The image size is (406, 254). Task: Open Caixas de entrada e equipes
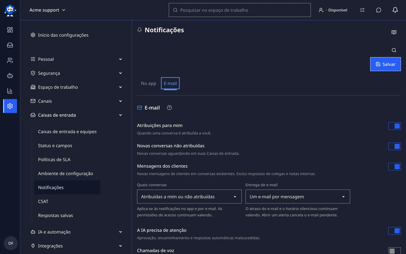tap(67, 132)
